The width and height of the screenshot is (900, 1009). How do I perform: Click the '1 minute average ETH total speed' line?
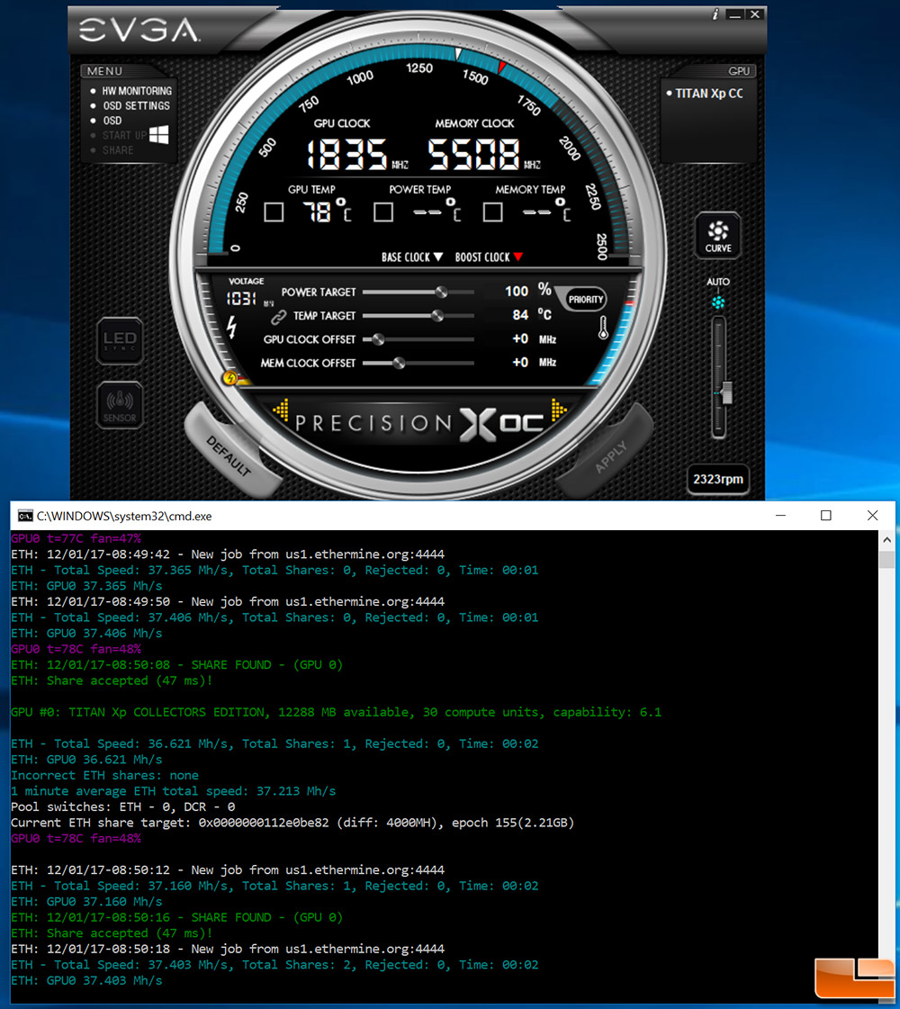(x=173, y=791)
